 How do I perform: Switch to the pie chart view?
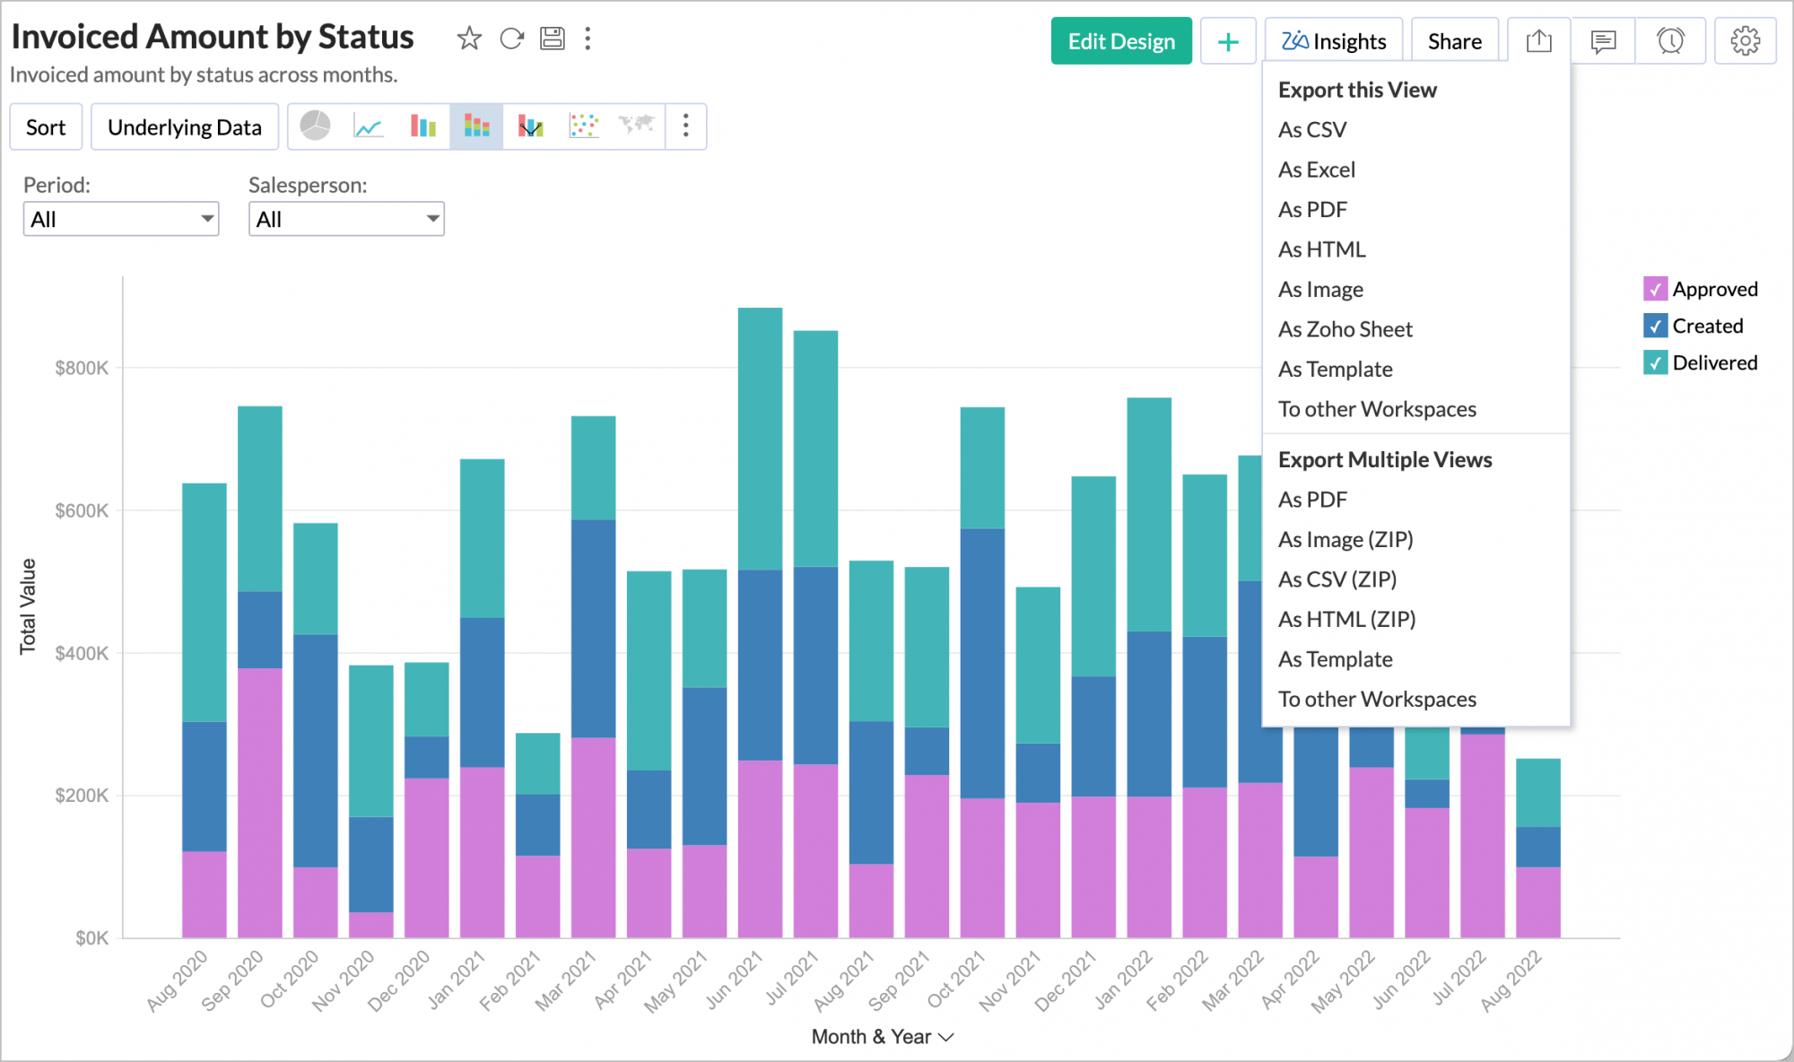[x=318, y=126]
